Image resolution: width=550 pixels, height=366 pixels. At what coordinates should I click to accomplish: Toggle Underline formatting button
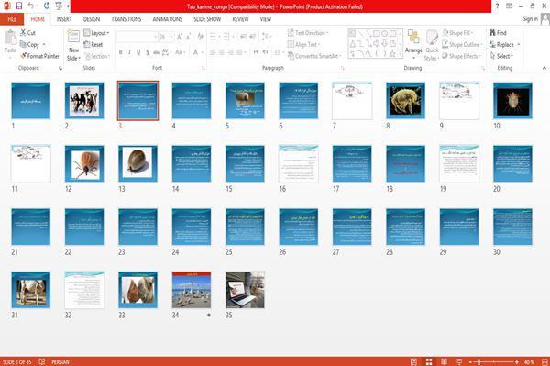coord(138,52)
